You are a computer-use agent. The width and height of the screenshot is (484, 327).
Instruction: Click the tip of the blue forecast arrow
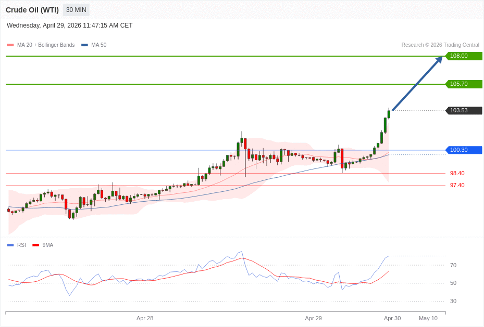click(441, 58)
